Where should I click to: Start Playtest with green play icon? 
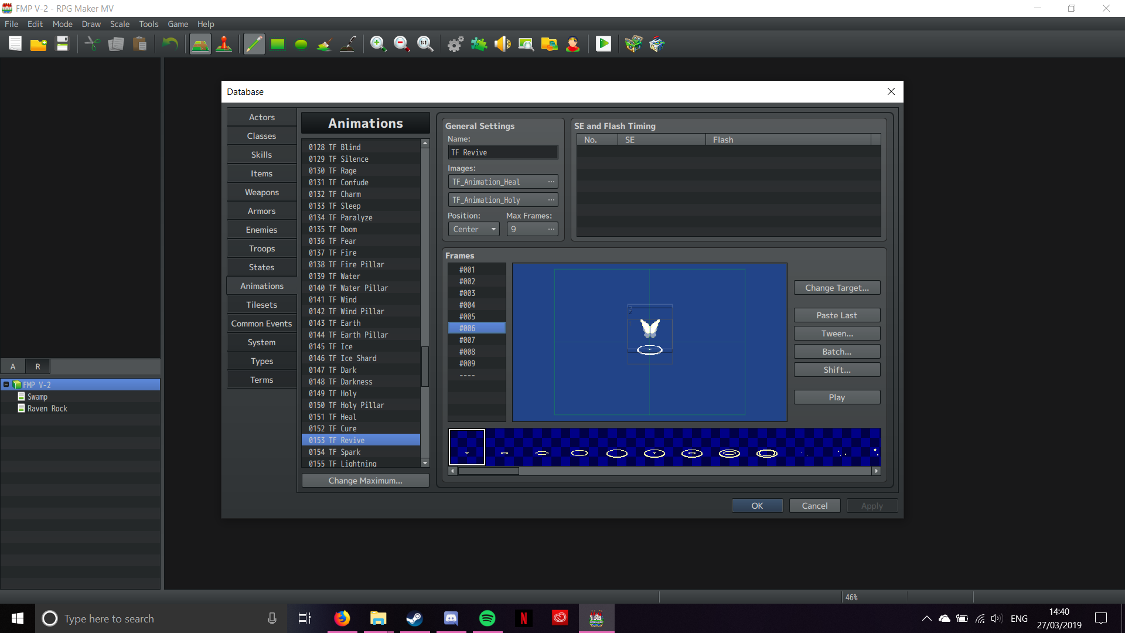click(x=603, y=44)
